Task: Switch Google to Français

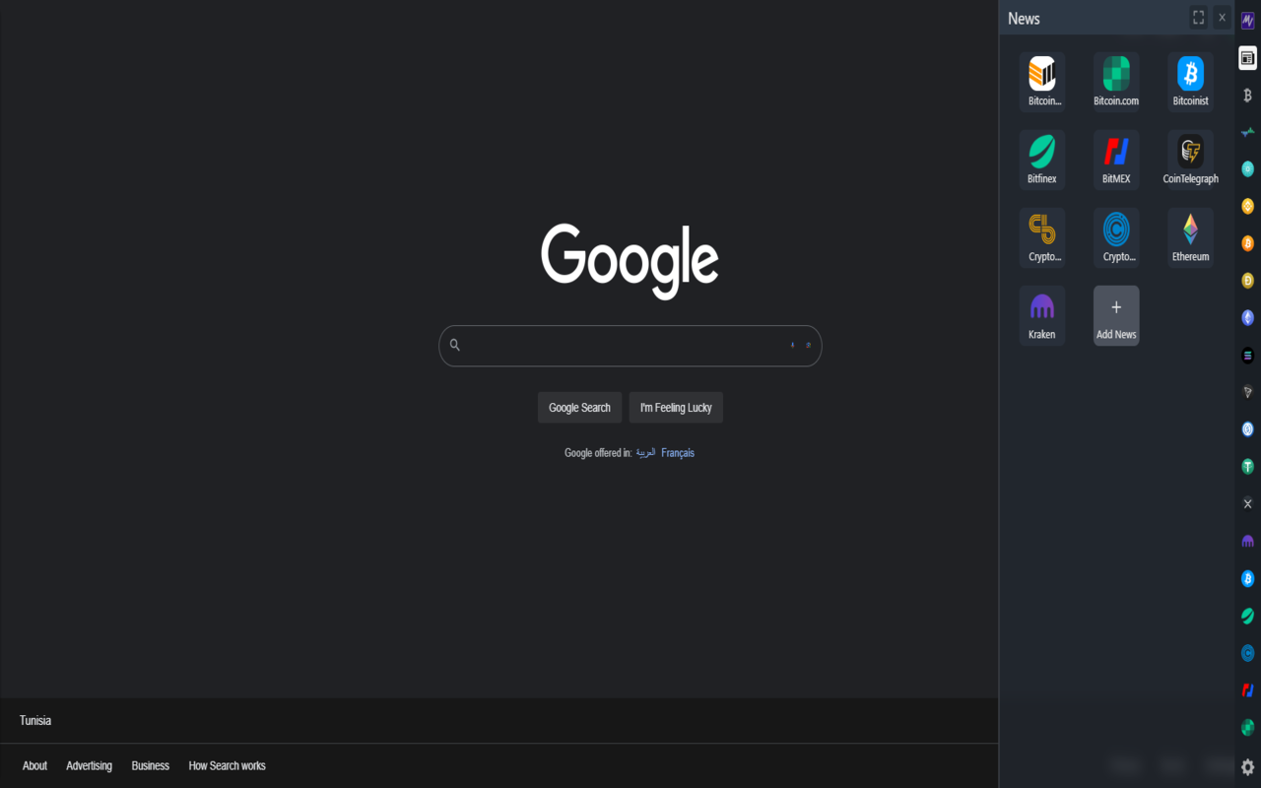Action: [678, 453]
